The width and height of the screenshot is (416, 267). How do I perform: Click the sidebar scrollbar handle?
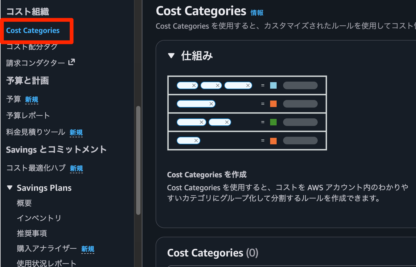click(138, 160)
